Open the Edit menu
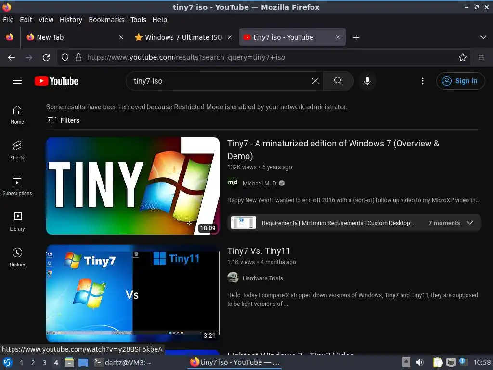Screen dimensions: 493x370 click(x=26, y=20)
